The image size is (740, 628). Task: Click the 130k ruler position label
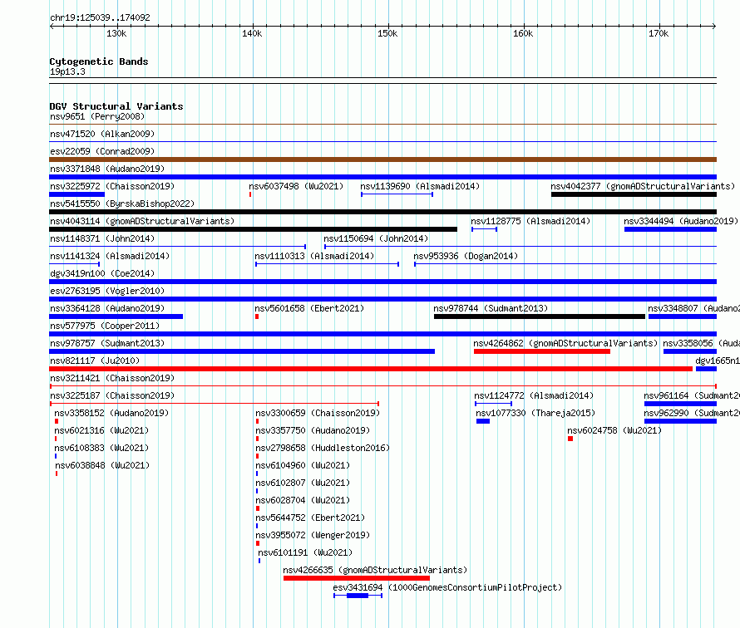116,33
